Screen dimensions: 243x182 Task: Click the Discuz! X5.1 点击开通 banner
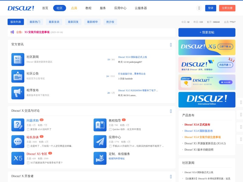pyautogui.click(x=207, y=65)
